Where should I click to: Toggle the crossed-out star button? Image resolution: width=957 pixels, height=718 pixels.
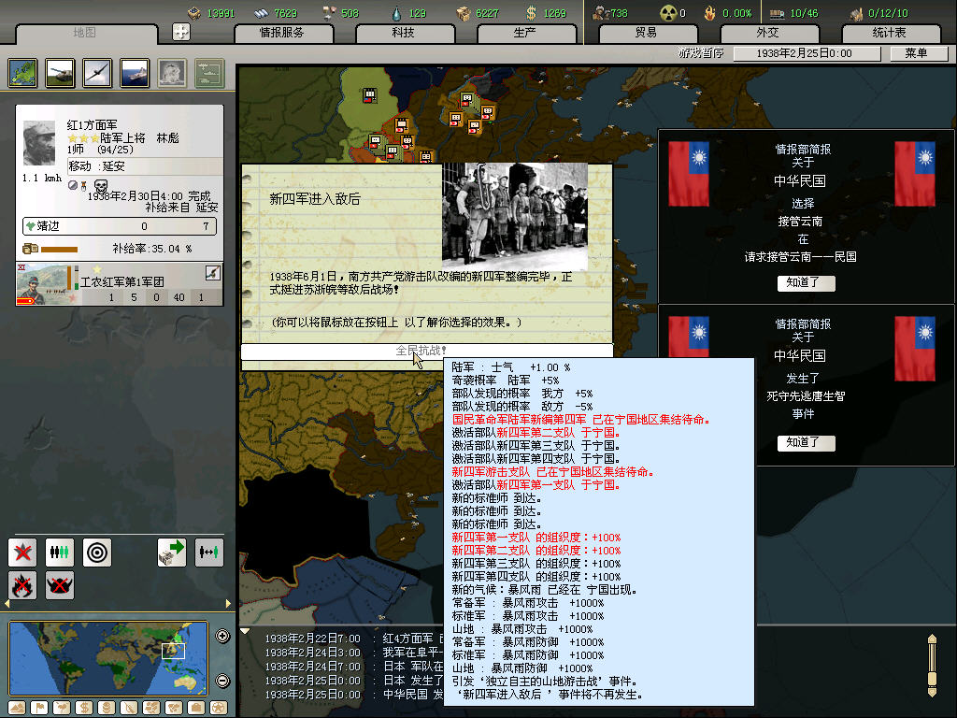click(x=22, y=552)
